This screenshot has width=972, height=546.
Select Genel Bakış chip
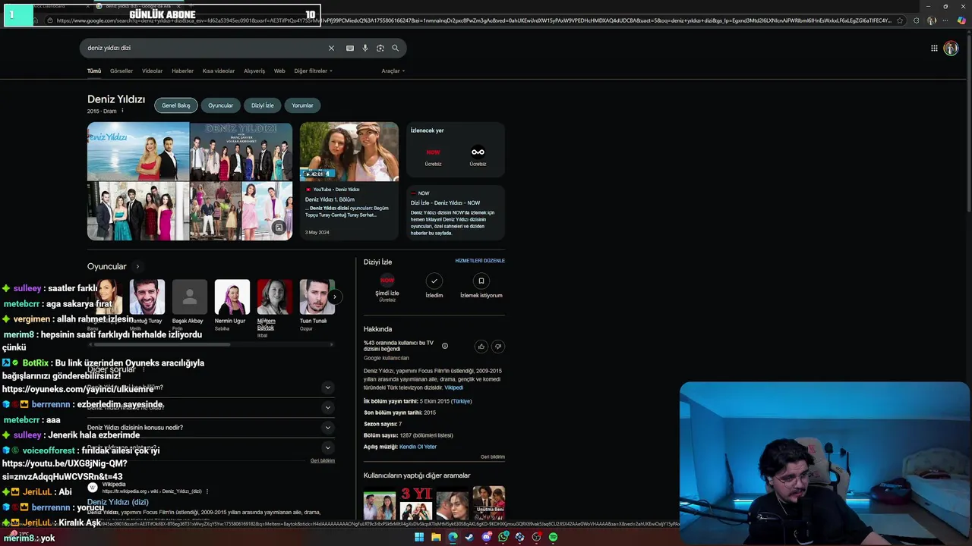click(x=175, y=105)
